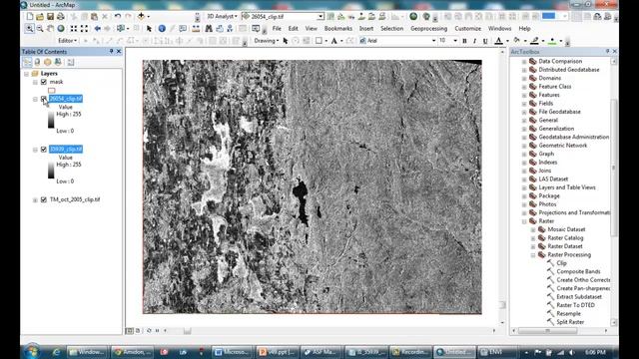Viewport: 639px width, 359px height.
Task: Open the 3D Analyst layer dropdown
Action: pos(320,17)
